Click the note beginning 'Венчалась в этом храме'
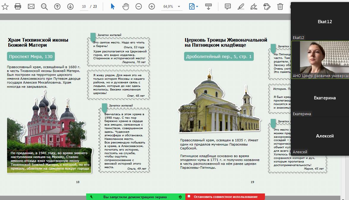Viewport: 349px width, 200px height. click(x=124, y=140)
